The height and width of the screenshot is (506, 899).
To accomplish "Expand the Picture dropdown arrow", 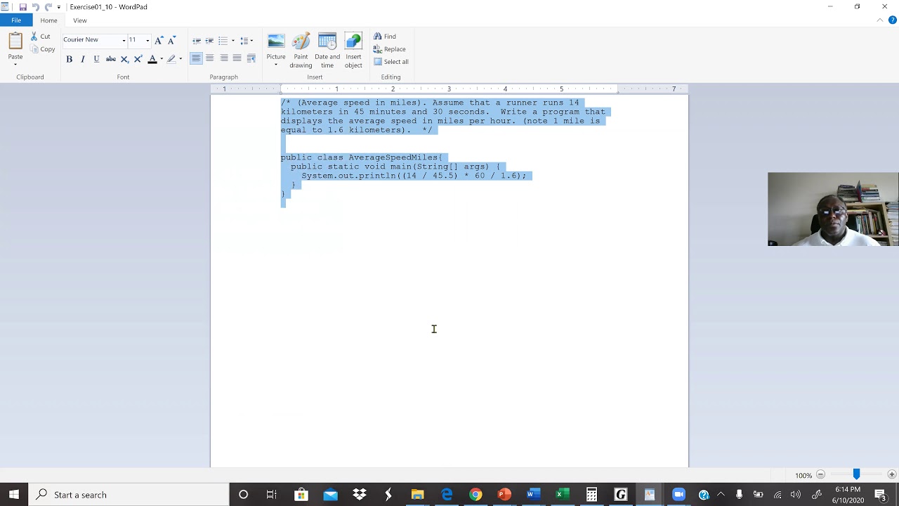I will point(276,65).
